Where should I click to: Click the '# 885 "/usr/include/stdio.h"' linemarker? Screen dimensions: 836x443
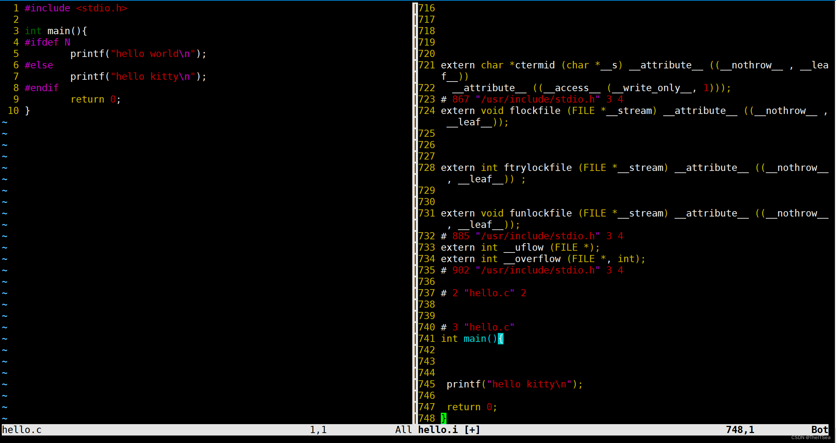(x=532, y=236)
